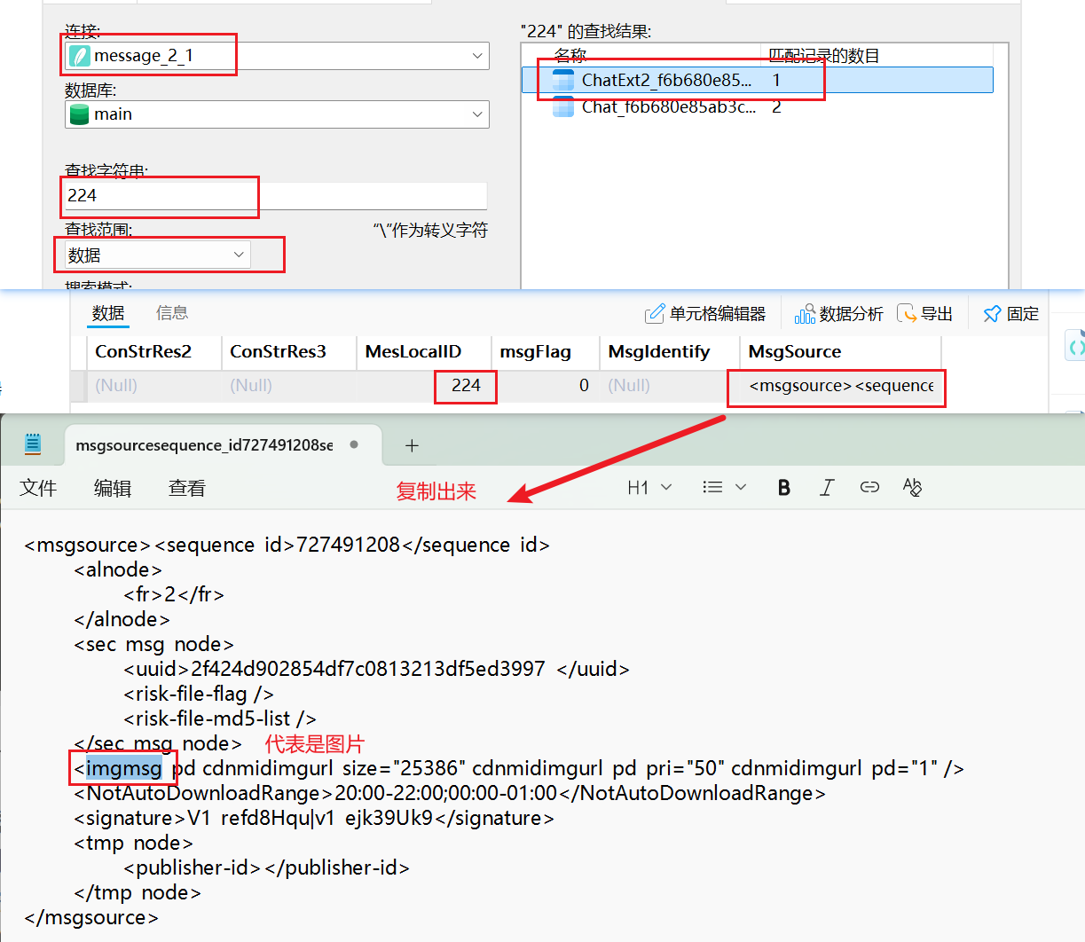Select the ChatExt2_f6b680e85 result row
Image resolution: width=1085 pixels, height=942 pixels.
coord(665,81)
